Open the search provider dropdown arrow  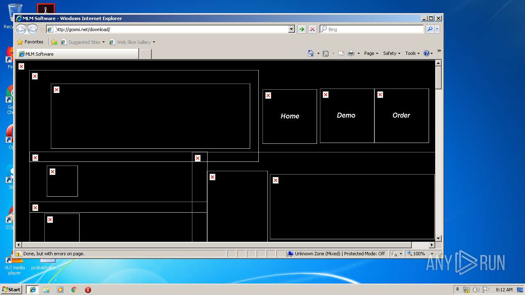tap(437, 29)
